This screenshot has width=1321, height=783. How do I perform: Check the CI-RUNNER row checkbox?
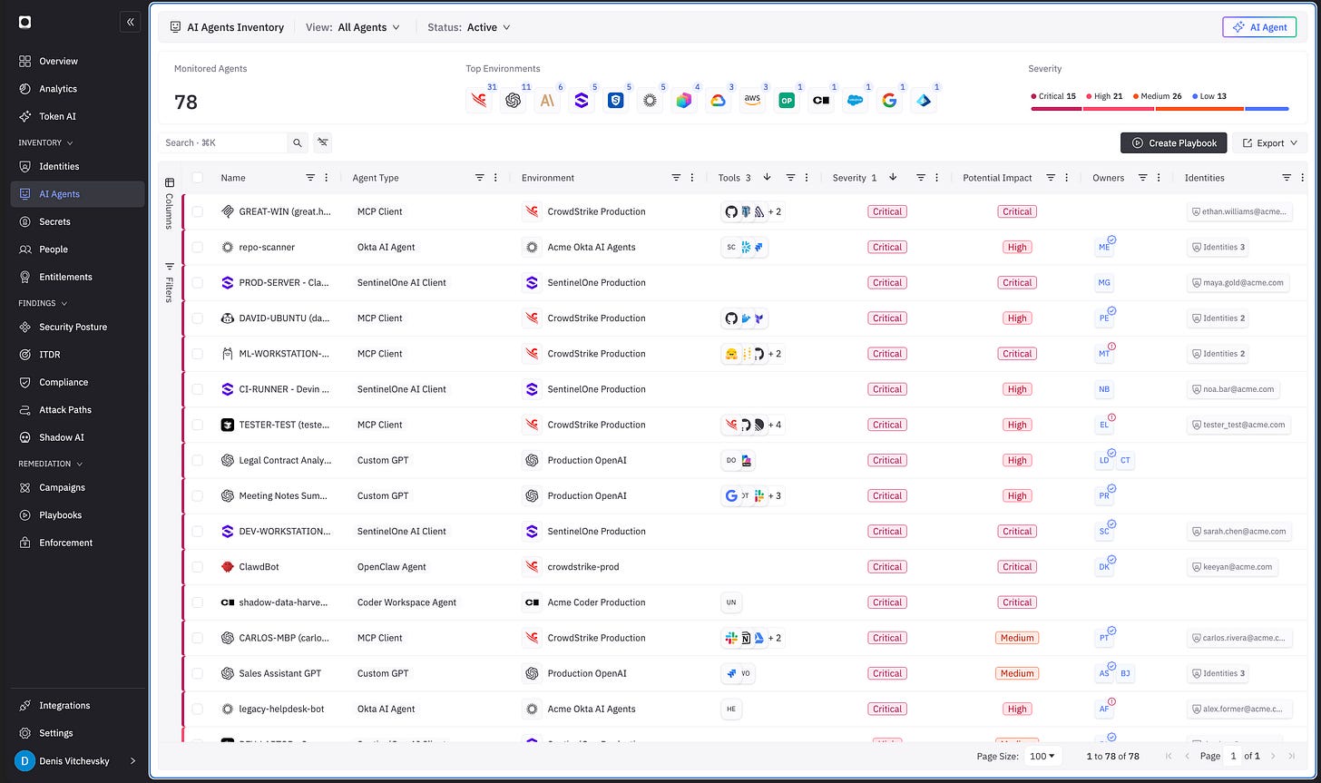198,389
